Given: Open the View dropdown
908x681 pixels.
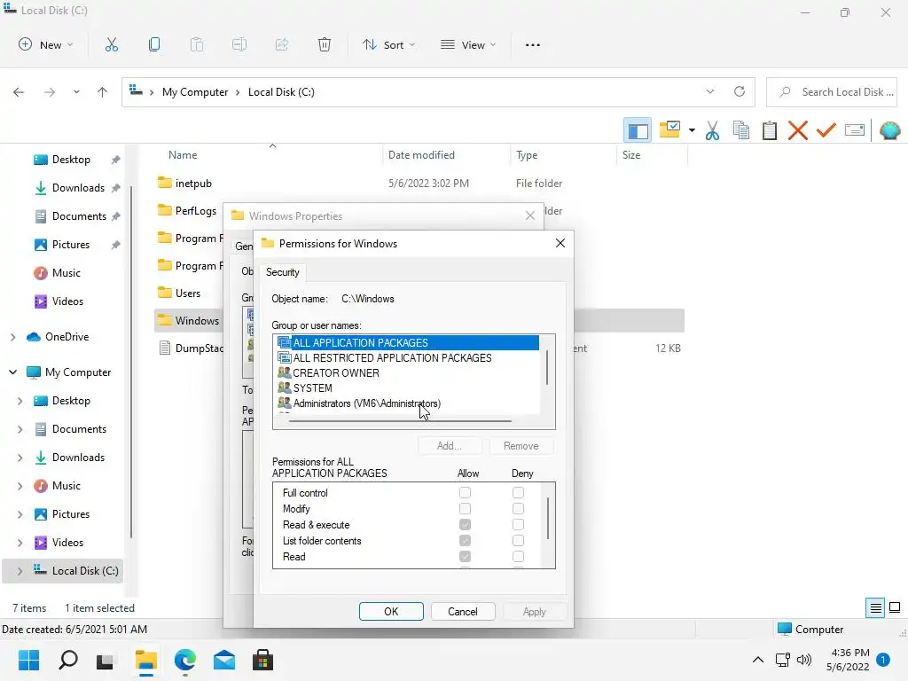Looking at the screenshot, I should [x=468, y=44].
